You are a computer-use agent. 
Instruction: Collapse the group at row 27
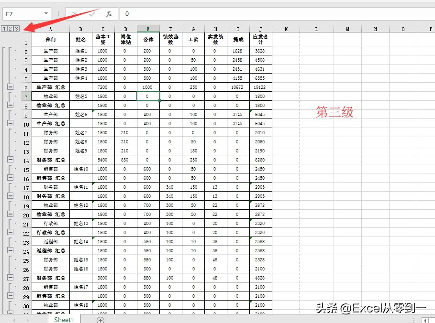[x=10, y=278]
